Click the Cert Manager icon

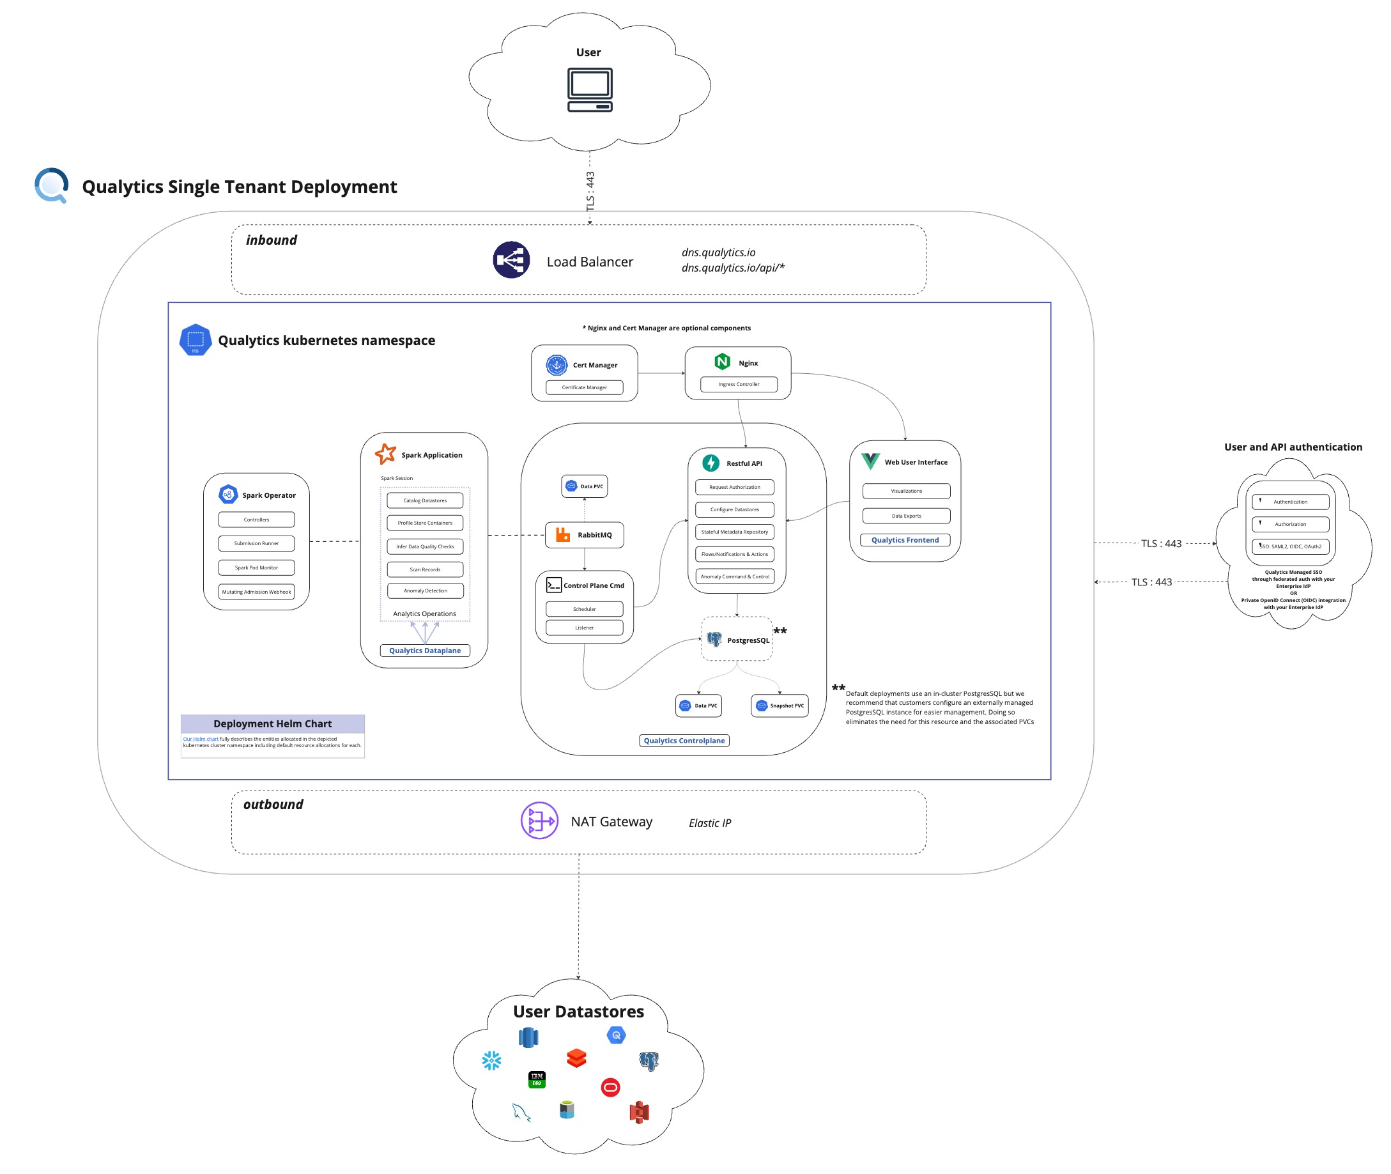(x=556, y=365)
